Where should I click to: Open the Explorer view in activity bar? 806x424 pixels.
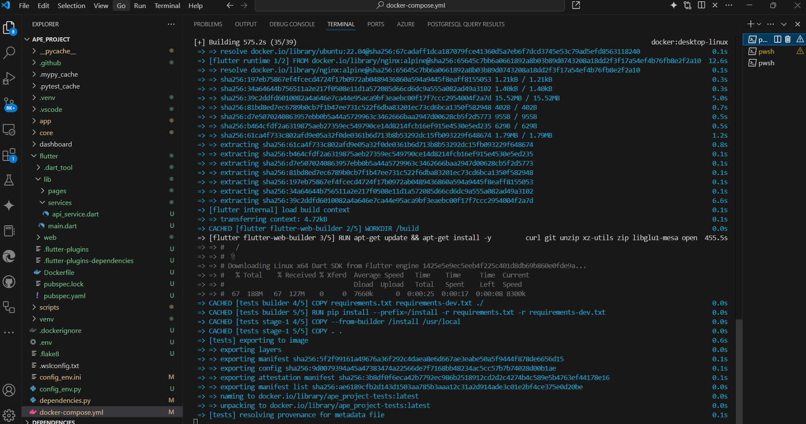(x=9, y=28)
